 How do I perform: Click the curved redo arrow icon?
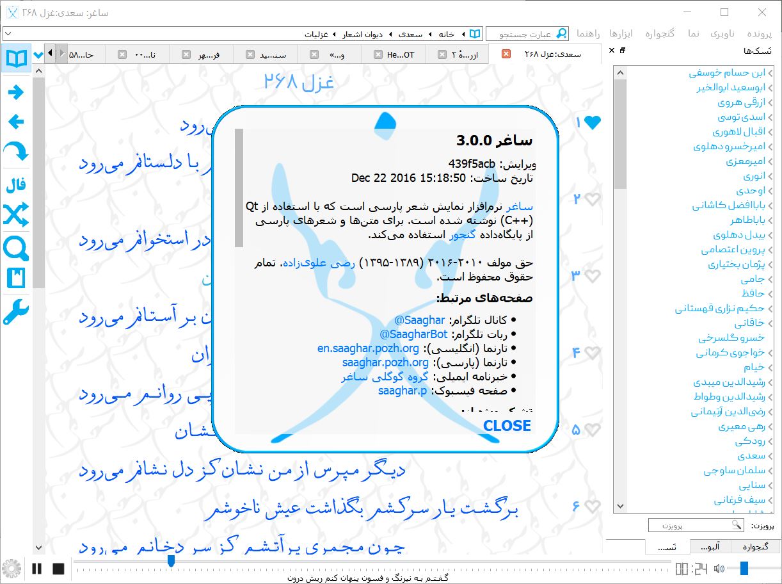pos(16,152)
